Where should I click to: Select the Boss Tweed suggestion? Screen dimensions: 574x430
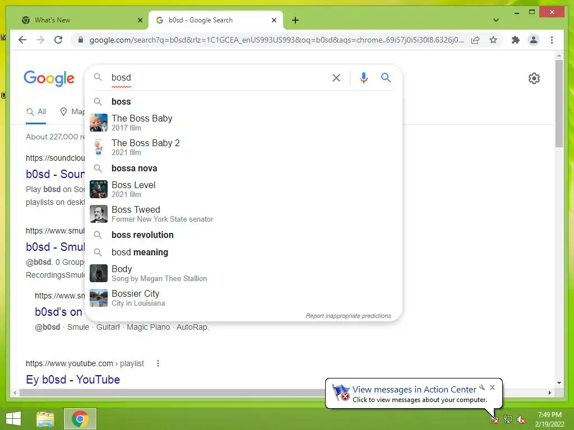tap(243, 214)
